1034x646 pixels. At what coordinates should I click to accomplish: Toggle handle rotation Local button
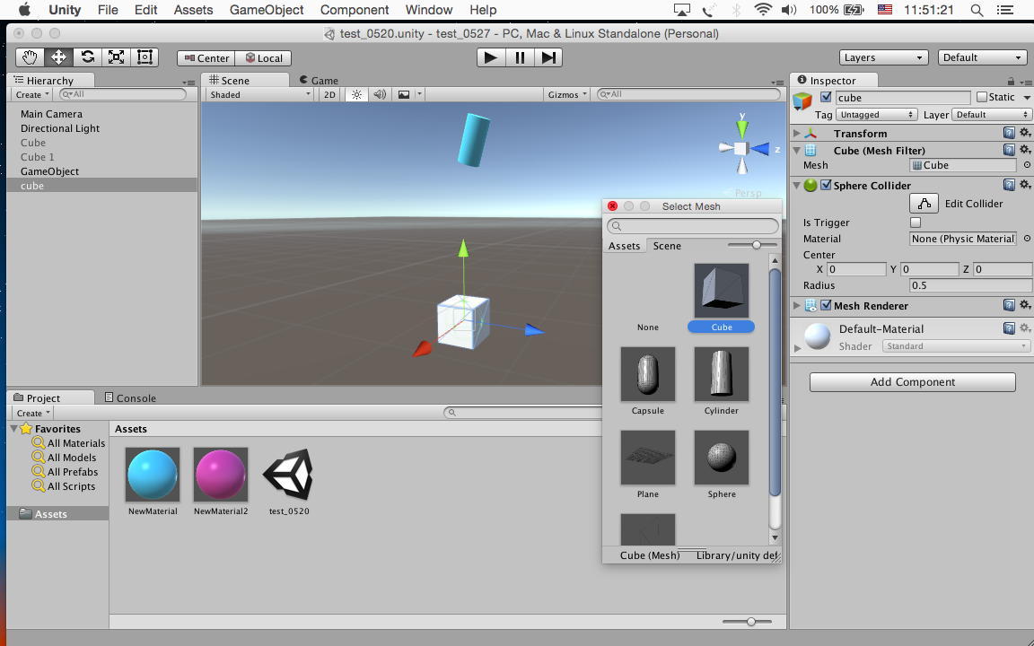click(264, 58)
